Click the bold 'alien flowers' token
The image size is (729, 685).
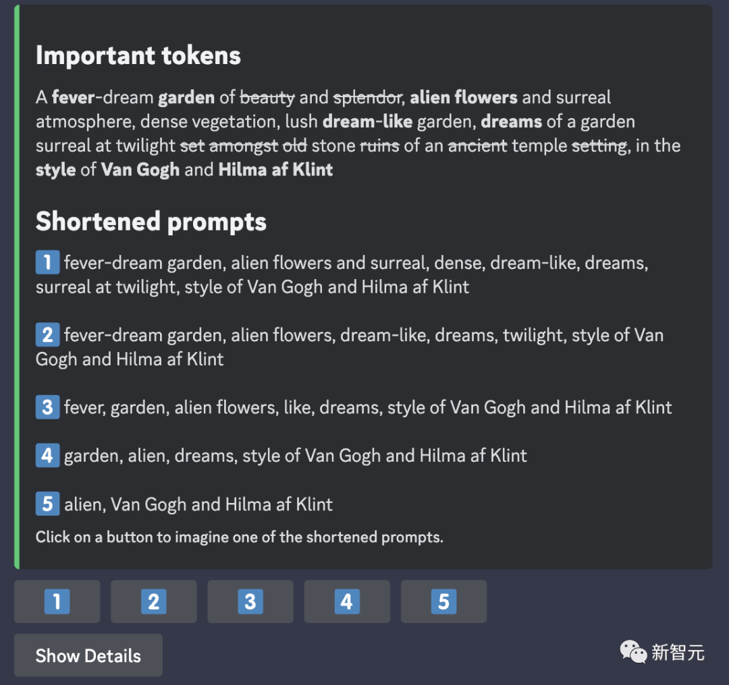click(x=464, y=98)
